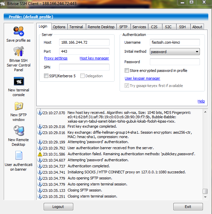Viewport: 212px width, 214px height.
Task: Open the About tab
Action: click(197, 27)
